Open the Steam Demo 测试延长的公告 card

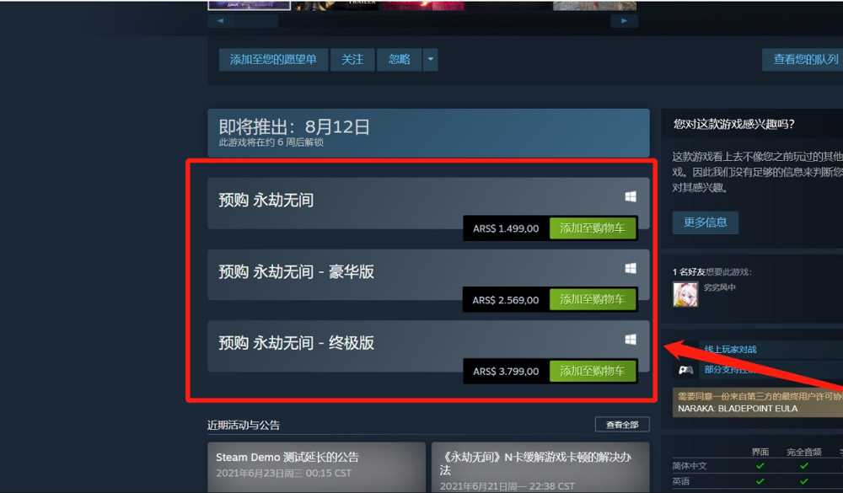(317, 467)
